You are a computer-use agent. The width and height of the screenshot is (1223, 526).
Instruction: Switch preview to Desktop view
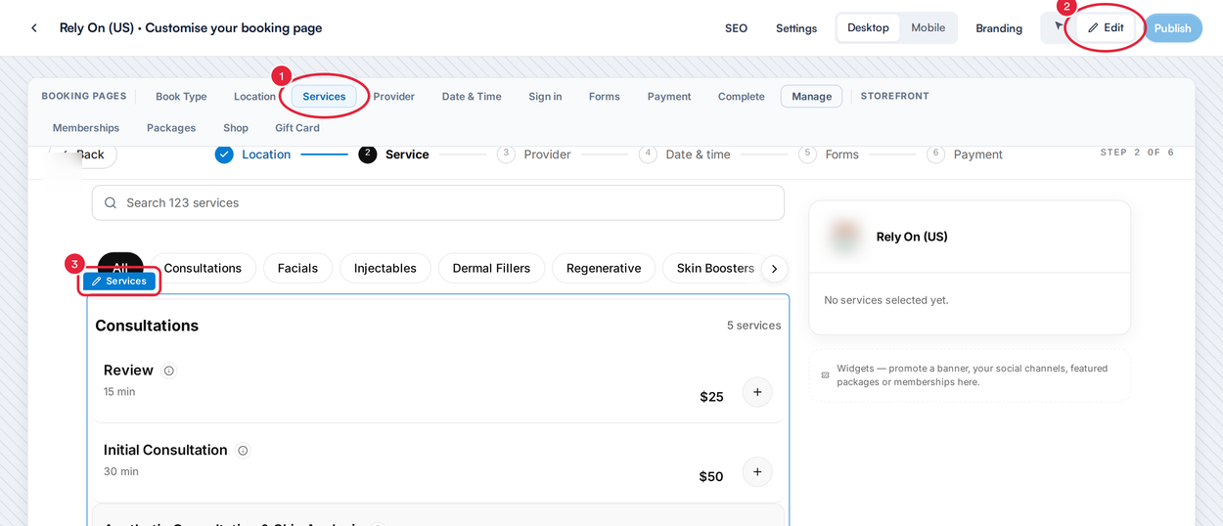click(x=868, y=27)
